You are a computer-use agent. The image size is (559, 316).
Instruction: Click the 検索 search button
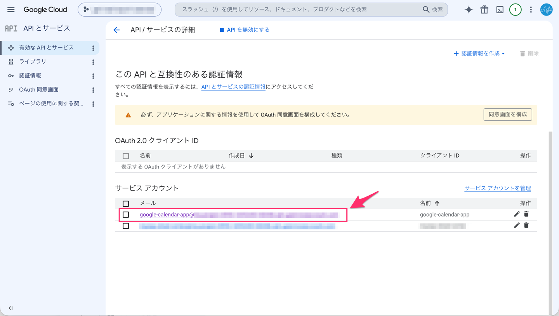[x=432, y=10]
